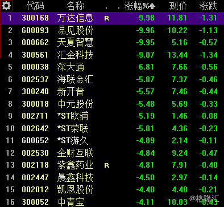Choose the *ST欧浦 stock row
The height and width of the screenshot is (207, 224).
(x=113, y=116)
